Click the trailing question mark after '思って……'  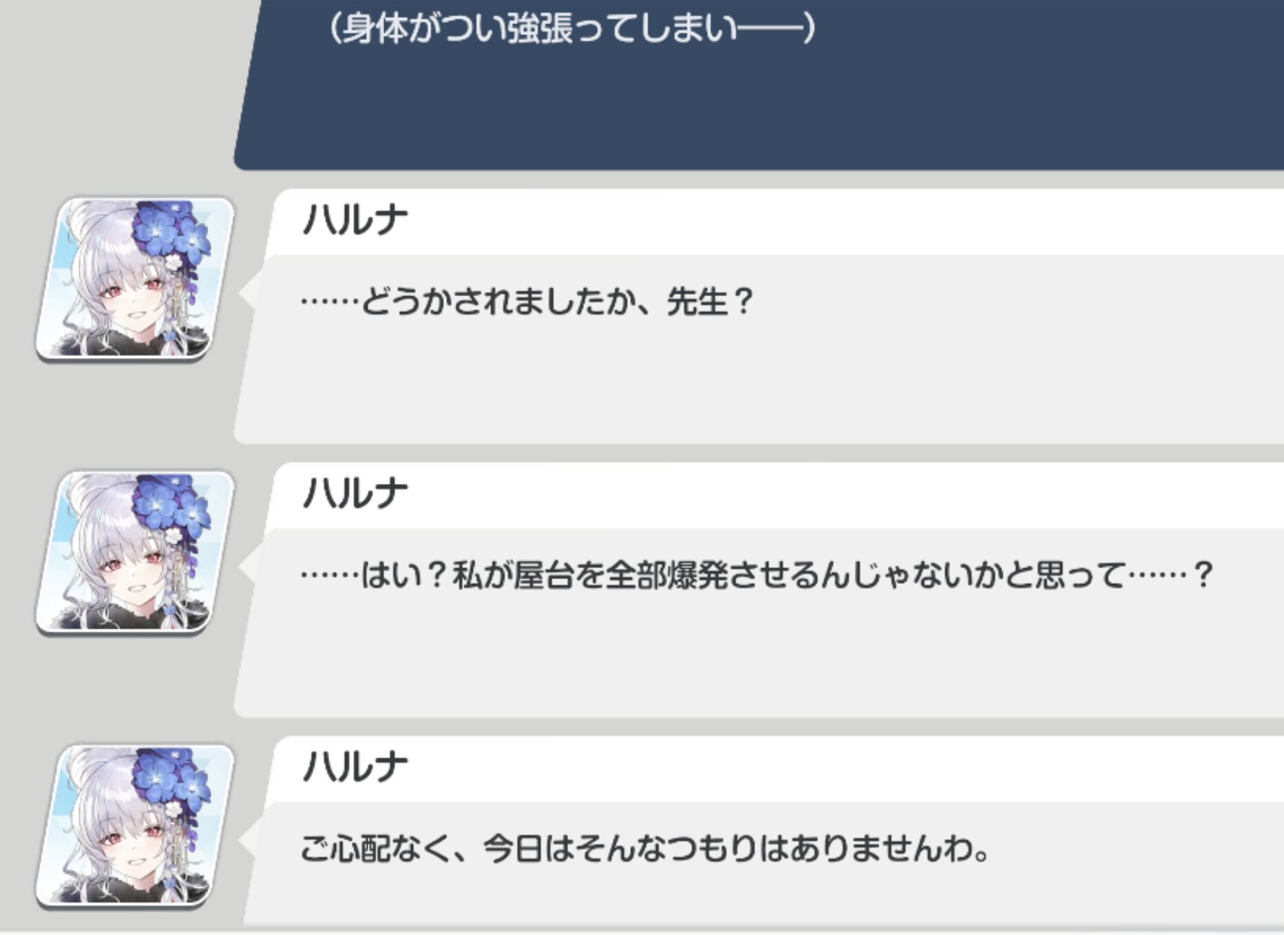(x=1203, y=575)
